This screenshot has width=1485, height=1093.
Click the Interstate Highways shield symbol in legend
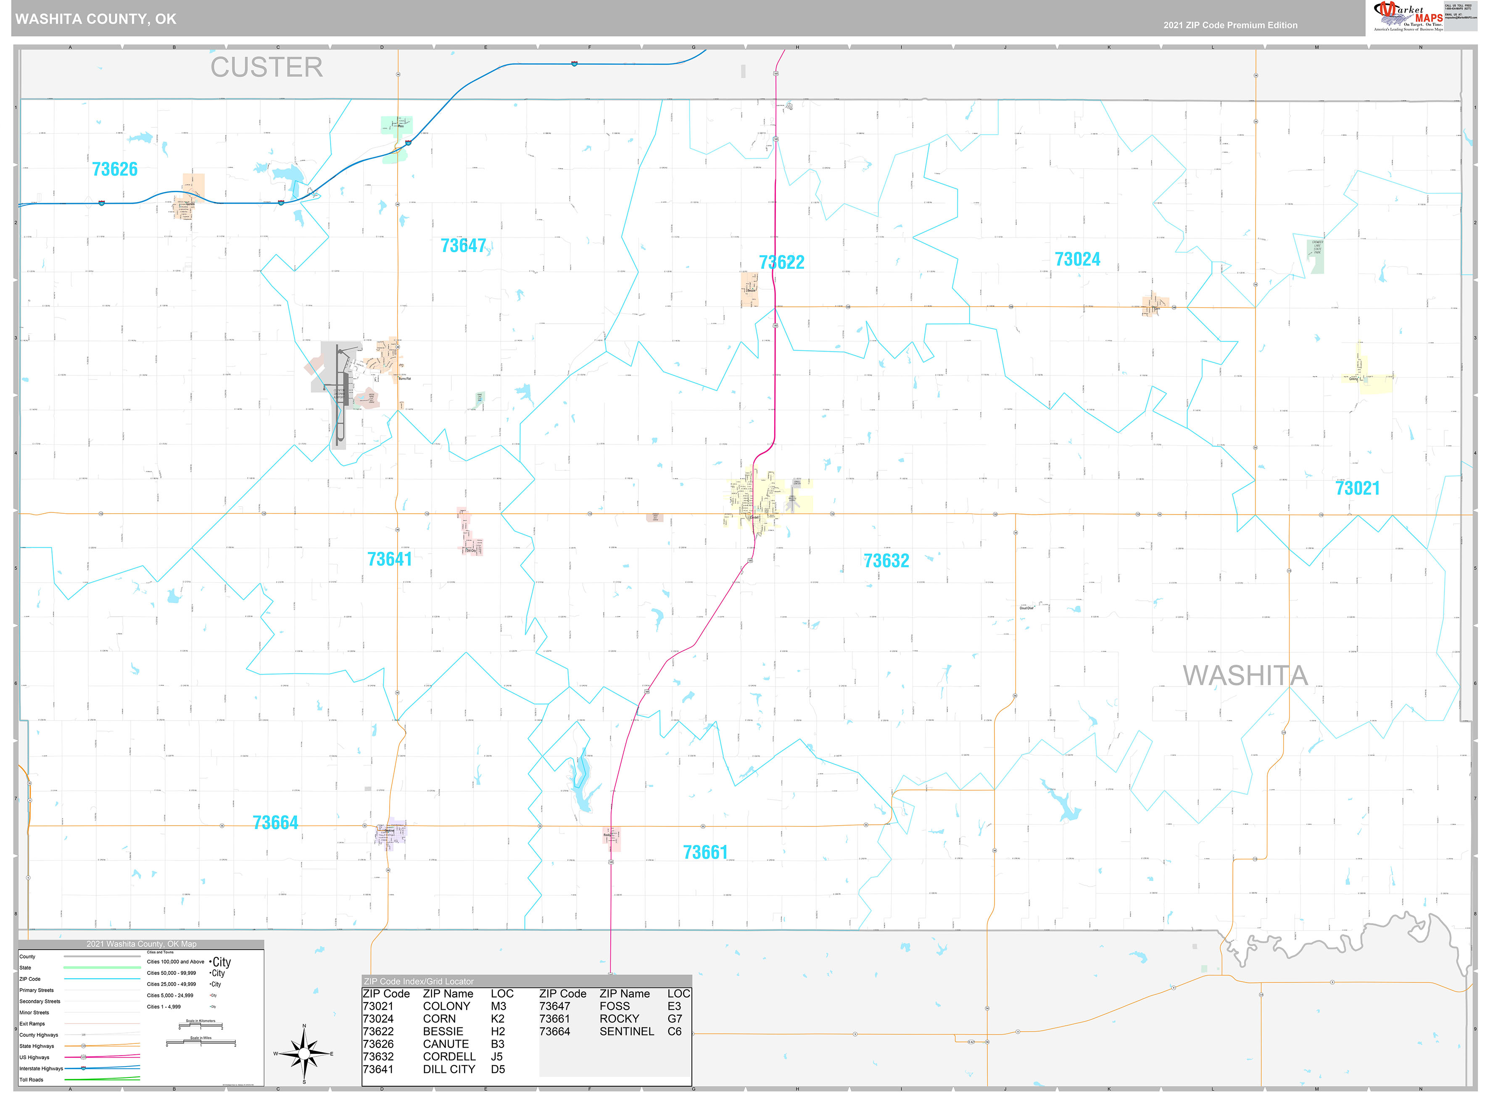(83, 1069)
